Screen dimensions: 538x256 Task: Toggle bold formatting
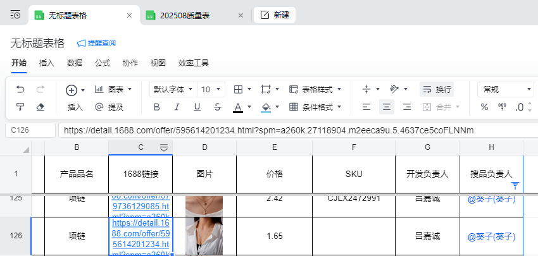156,107
